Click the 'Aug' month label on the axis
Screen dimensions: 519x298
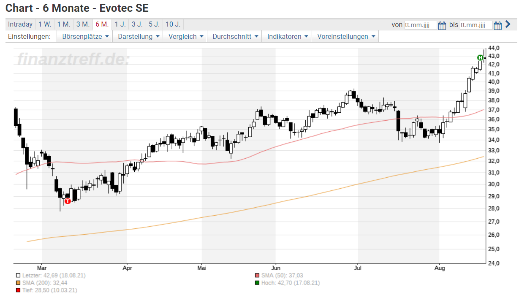(440, 268)
